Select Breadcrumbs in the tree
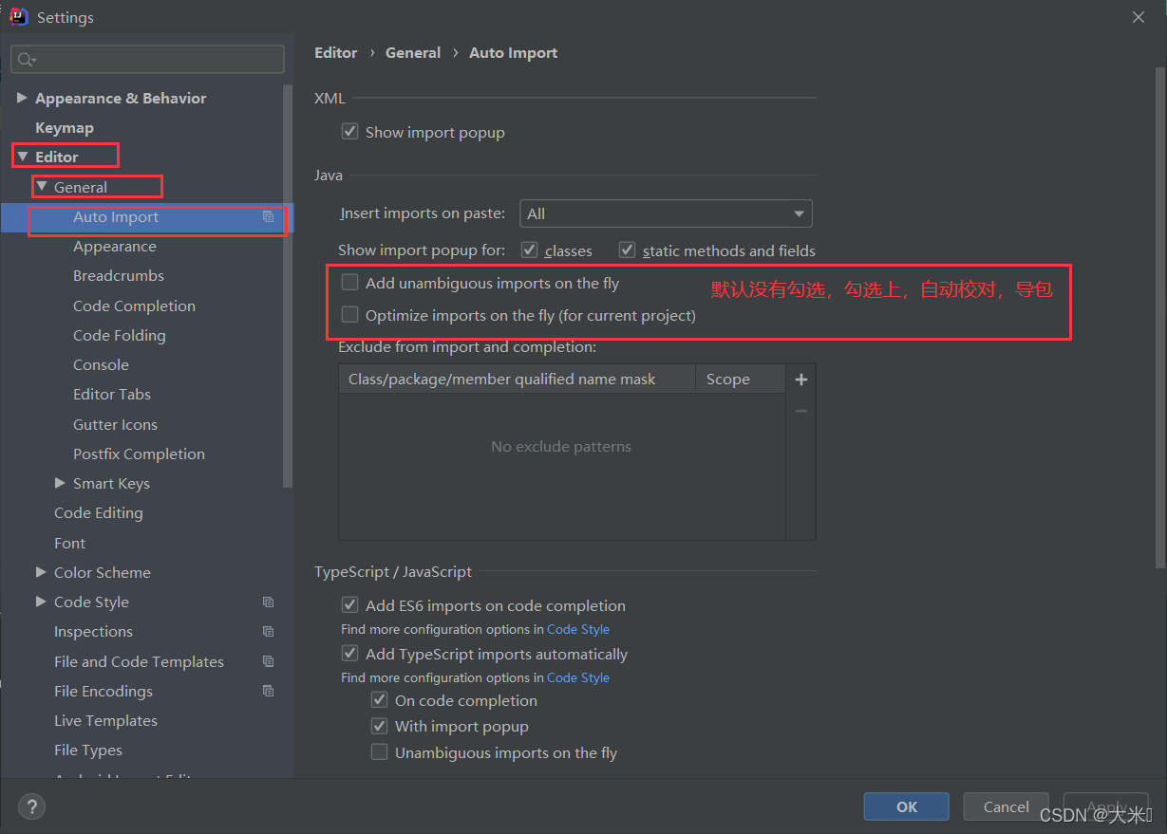The image size is (1167, 834). coord(119,276)
